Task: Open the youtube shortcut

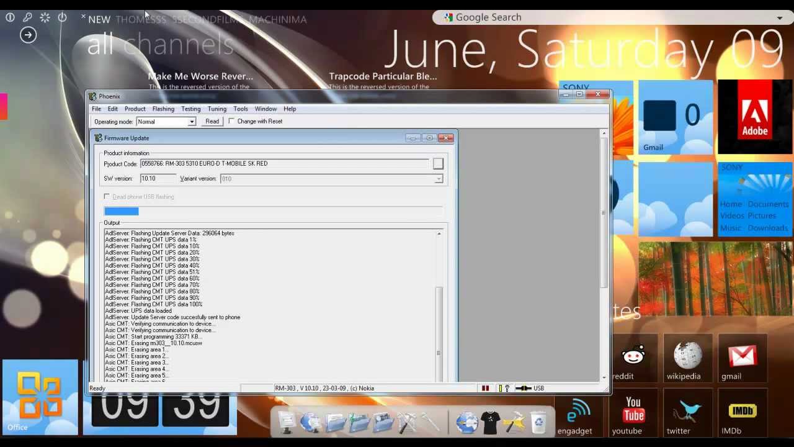Action: click(x=633, y=413)
